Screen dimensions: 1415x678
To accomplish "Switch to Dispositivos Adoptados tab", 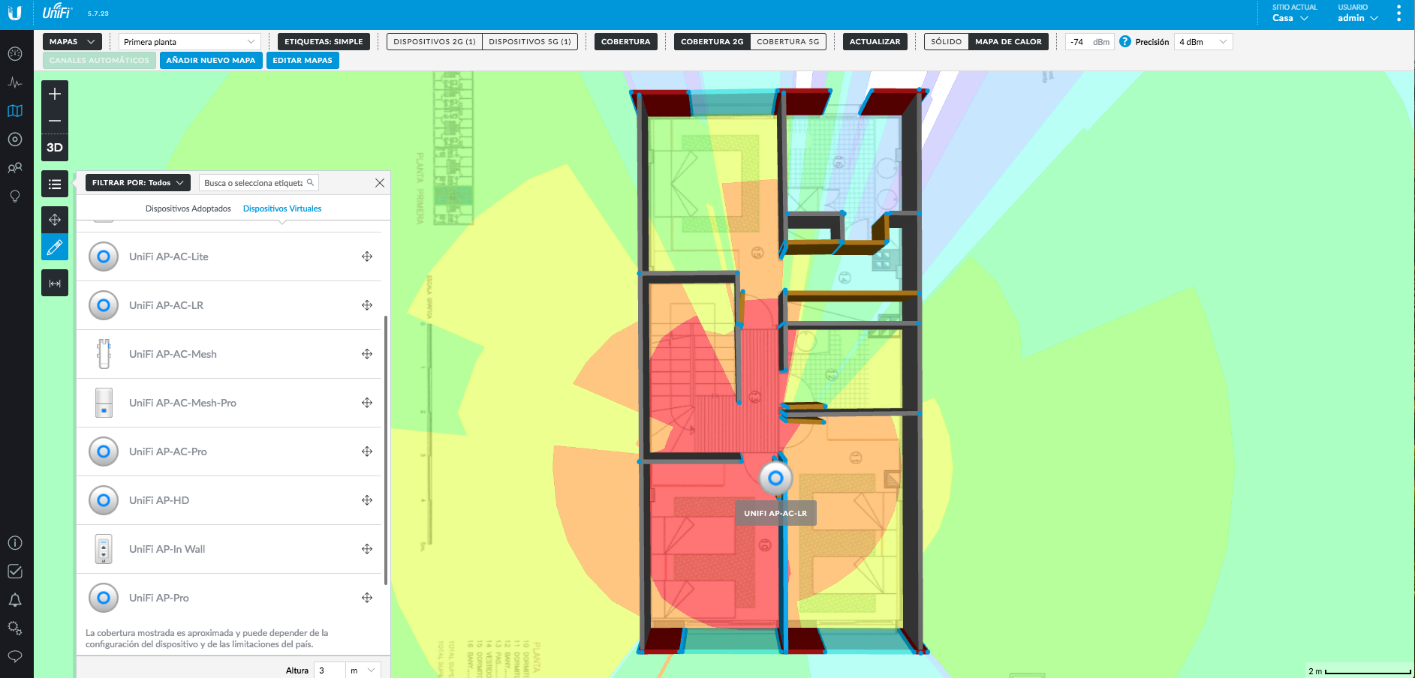I will click(188, 209).
